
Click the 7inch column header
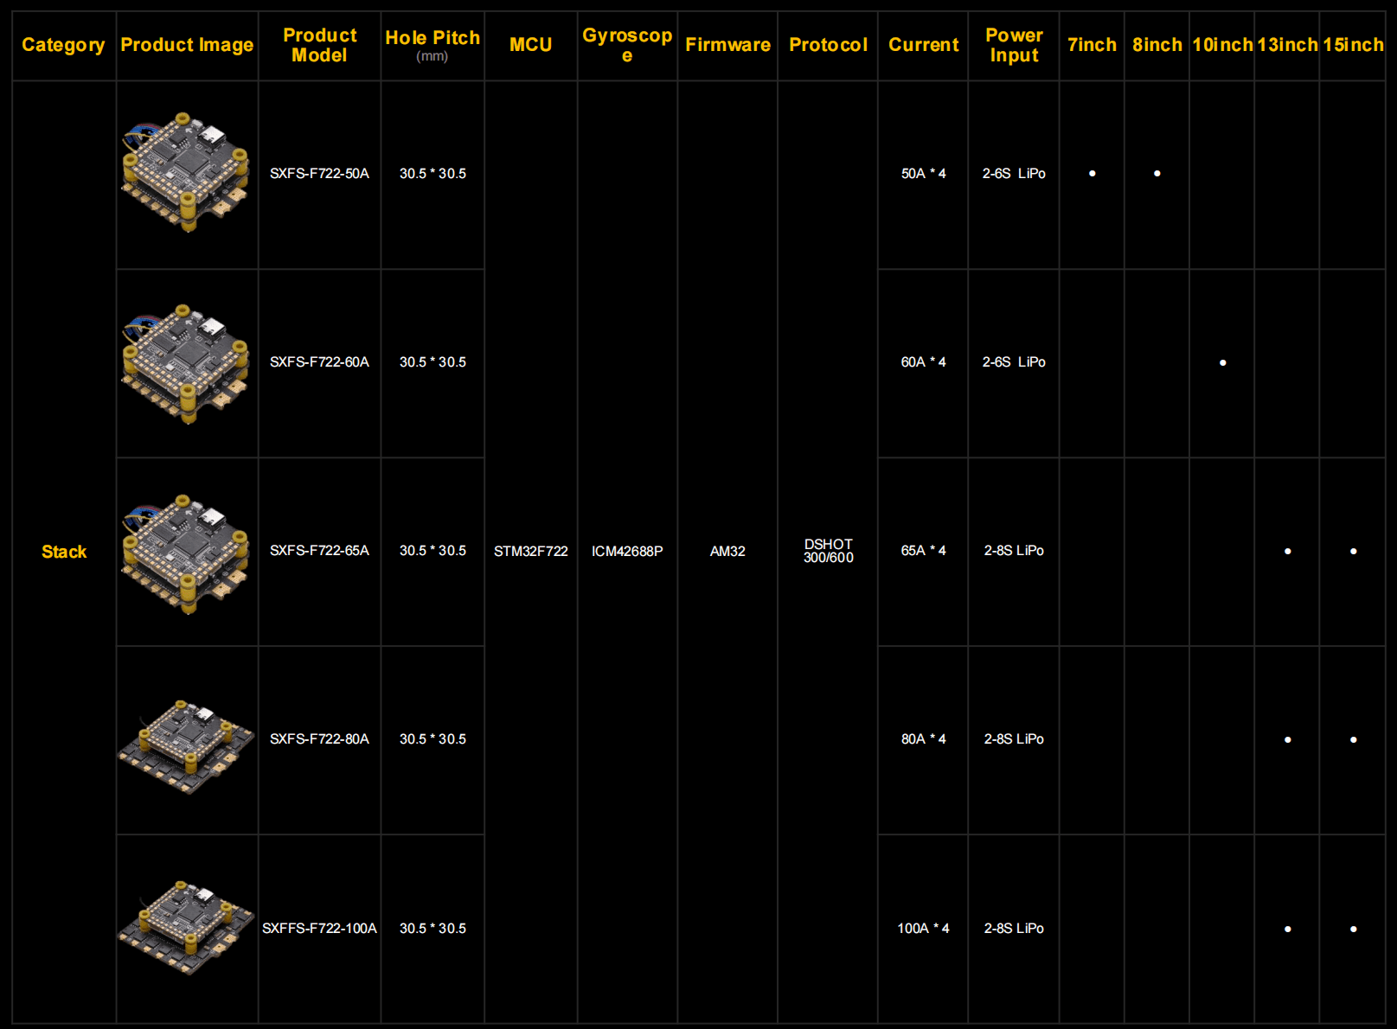coord(1092,45)
